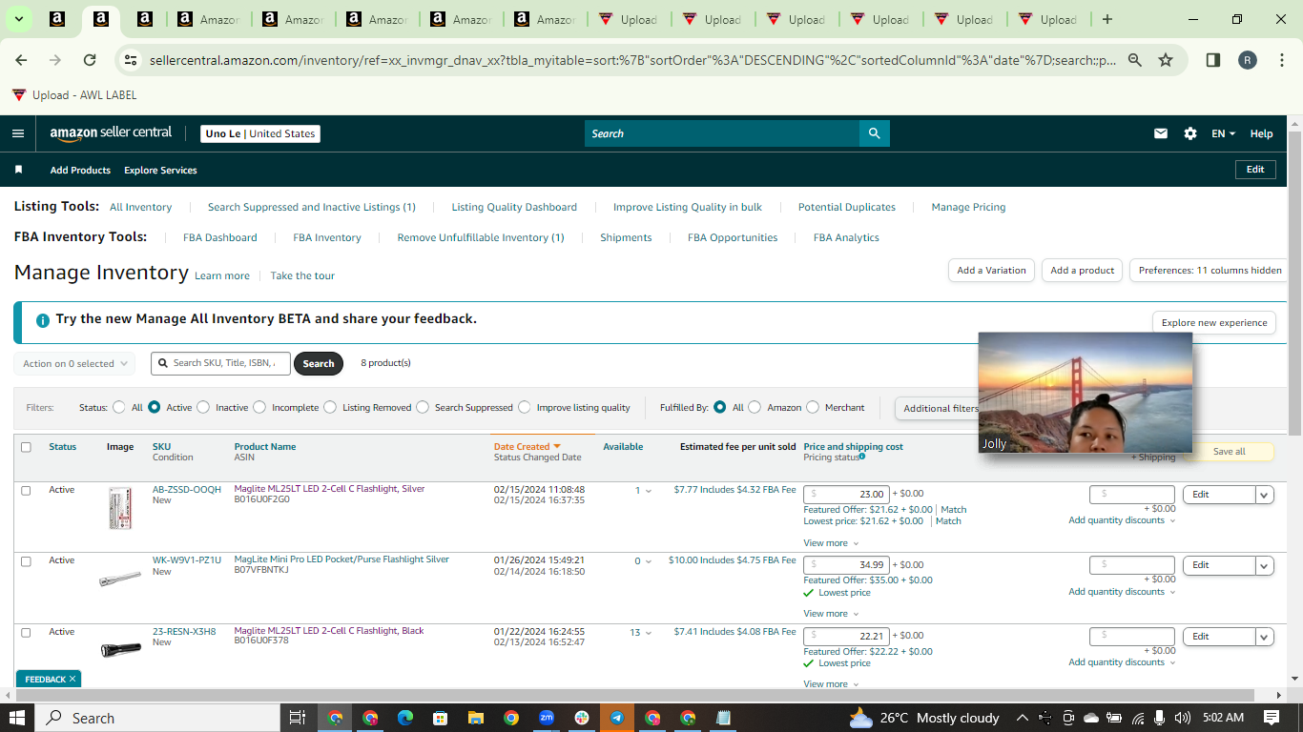1303x732 pixels.
Task: Click the site information icon in address bar
Action: [x=131, y=60]
